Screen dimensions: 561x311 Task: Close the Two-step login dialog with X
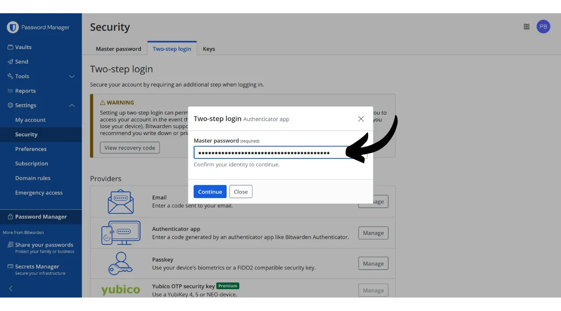coord(361,119)
